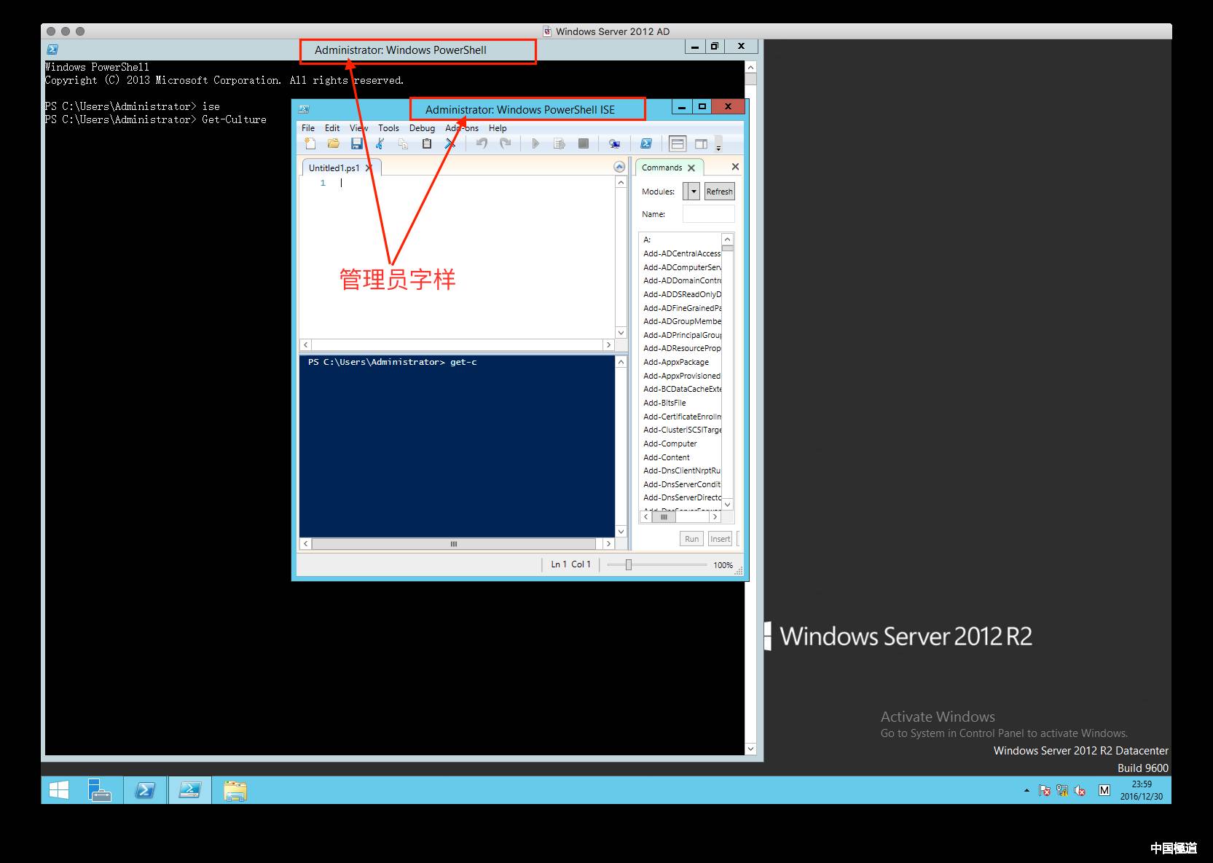Click the muted volume tray icon

click(1080, 790)
